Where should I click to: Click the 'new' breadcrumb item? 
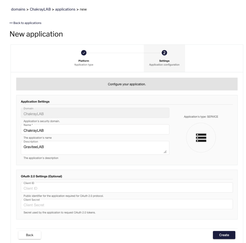click(83, 10)
